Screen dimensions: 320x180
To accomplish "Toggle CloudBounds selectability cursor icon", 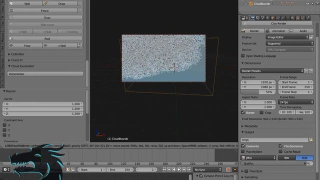I will point(312,3).
